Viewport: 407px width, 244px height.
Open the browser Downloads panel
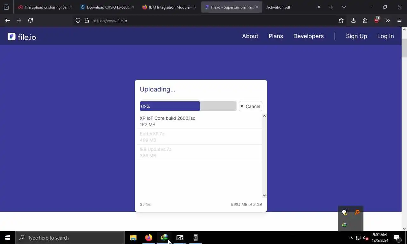pyautogui.click(x=353, y=20)
